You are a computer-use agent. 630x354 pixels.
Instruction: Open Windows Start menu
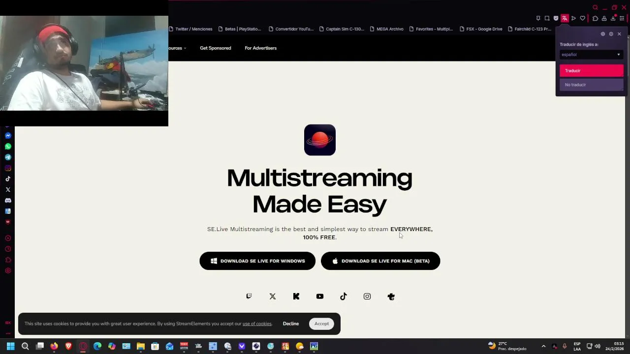tap(10, 346)
